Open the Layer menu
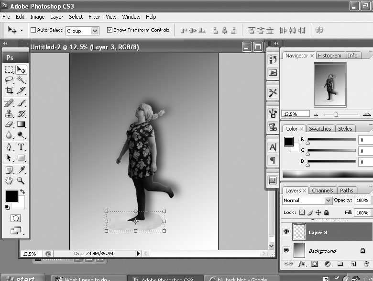Image resolution: width=373 pixels, height=281 pixels. (56, 17)
